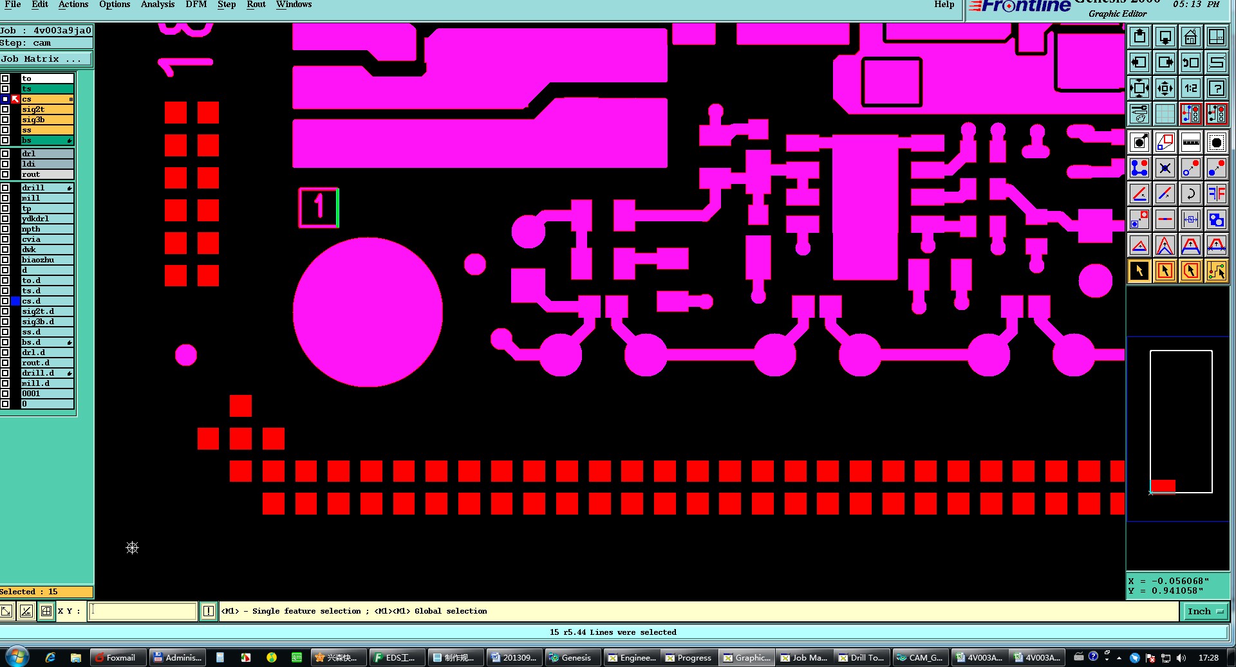Select the ss layer name
This screenshot has width=1236, height=667.
tap(47, 130)
